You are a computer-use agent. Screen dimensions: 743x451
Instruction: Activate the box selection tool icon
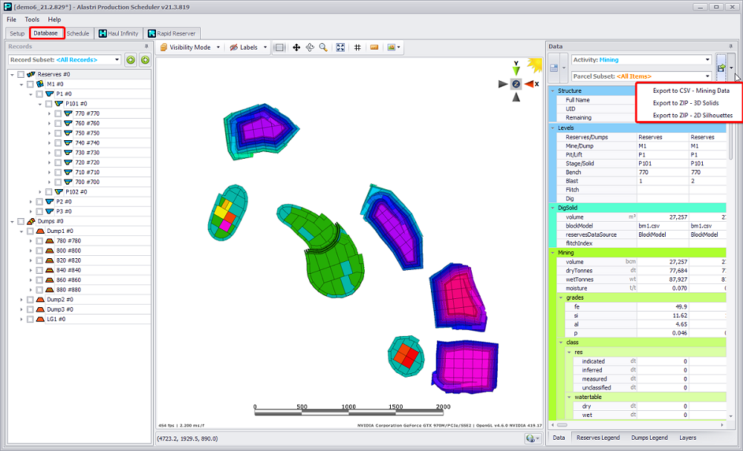[279, 47]
